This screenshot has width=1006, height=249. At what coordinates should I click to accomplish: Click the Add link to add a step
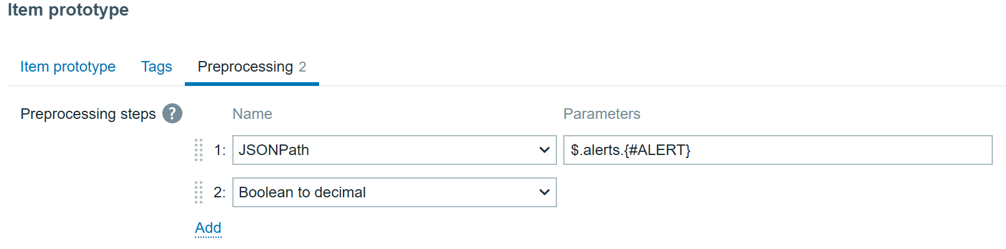coord(208,228)
